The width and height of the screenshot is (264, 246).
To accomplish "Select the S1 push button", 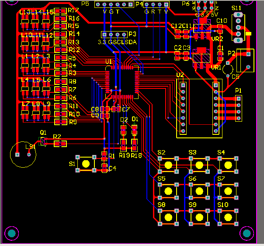I will [x=86, y=164].
